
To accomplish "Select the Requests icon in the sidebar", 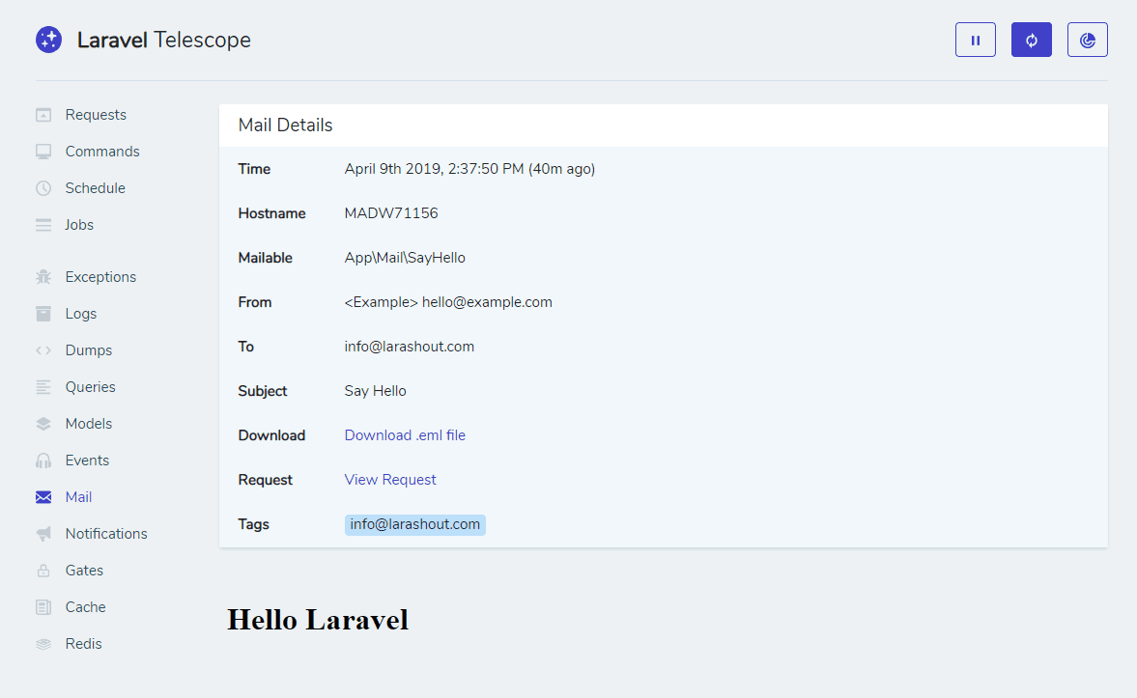I will click(43, 114).
